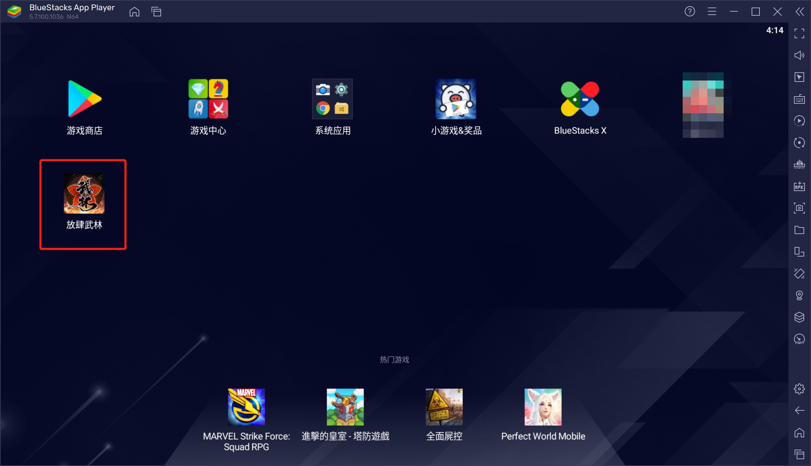Maximize the BlueStacks window
This screenshot has height=466, width=811.
[756, 12]
